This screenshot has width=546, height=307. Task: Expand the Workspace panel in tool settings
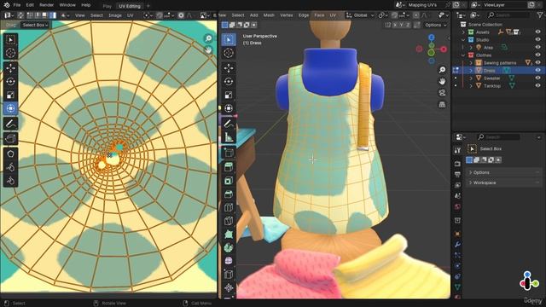pyautogui.click(x=503, y=182)
